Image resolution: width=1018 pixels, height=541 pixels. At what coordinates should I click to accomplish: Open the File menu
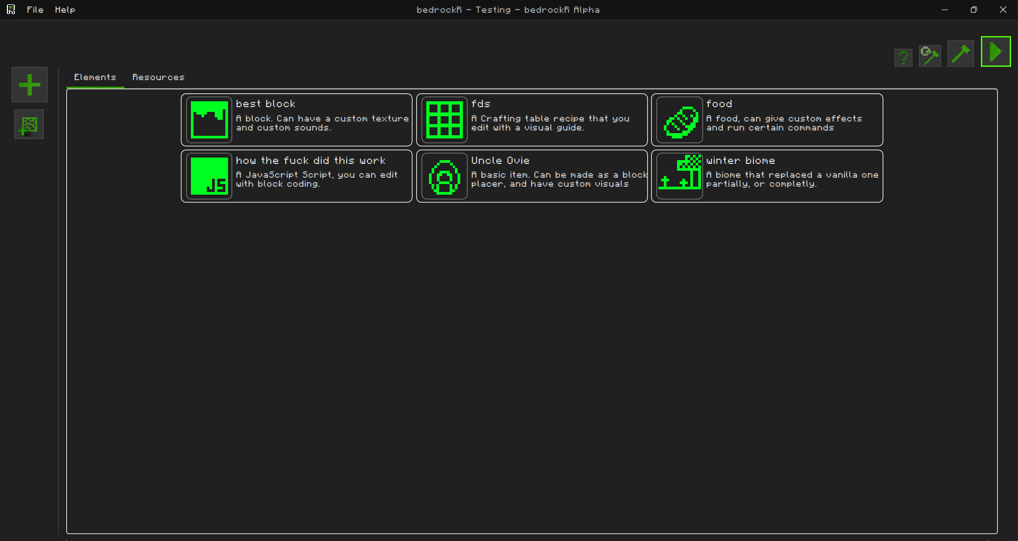click(35, 10)
